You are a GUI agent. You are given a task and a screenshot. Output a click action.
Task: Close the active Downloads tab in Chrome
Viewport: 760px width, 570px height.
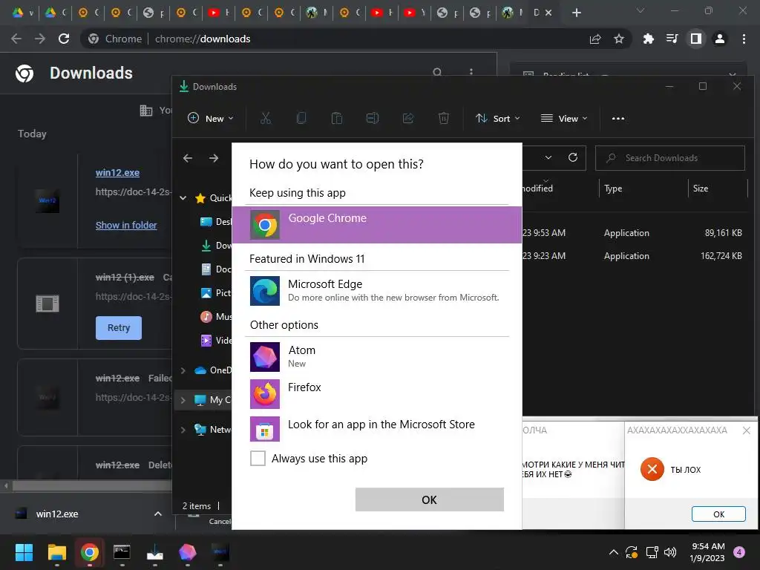pyautogui.click(x=548, y=13)
